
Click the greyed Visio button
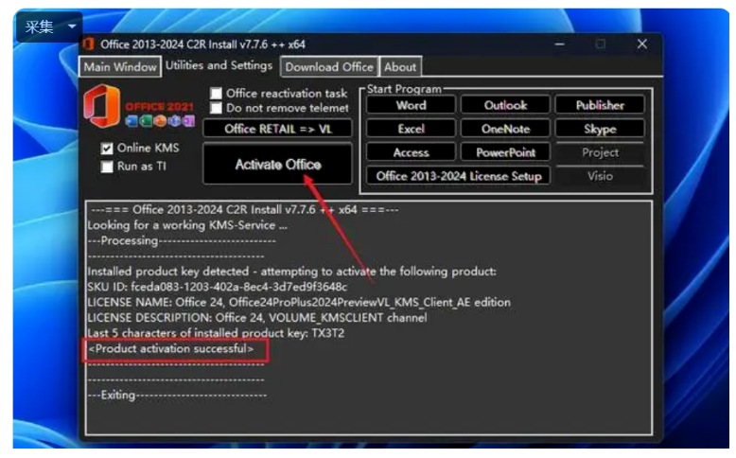pyautogui.click(x=600, y=176)
